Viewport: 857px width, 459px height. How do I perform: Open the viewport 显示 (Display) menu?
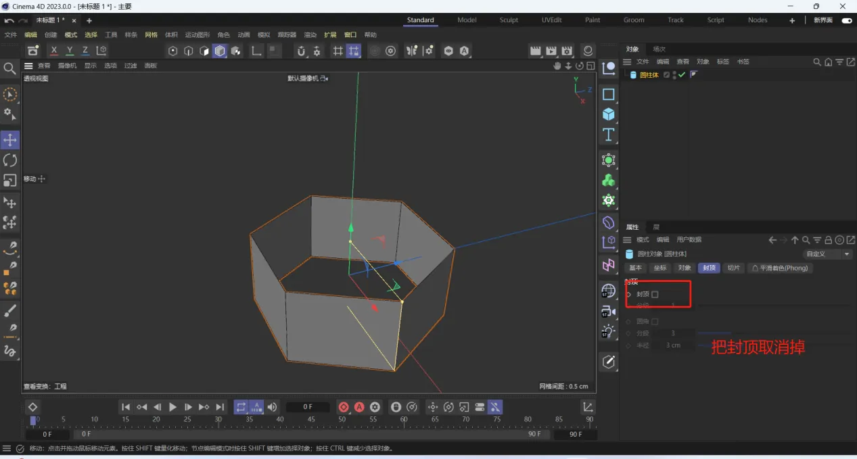pyautogui.click(x=91, y=66)
